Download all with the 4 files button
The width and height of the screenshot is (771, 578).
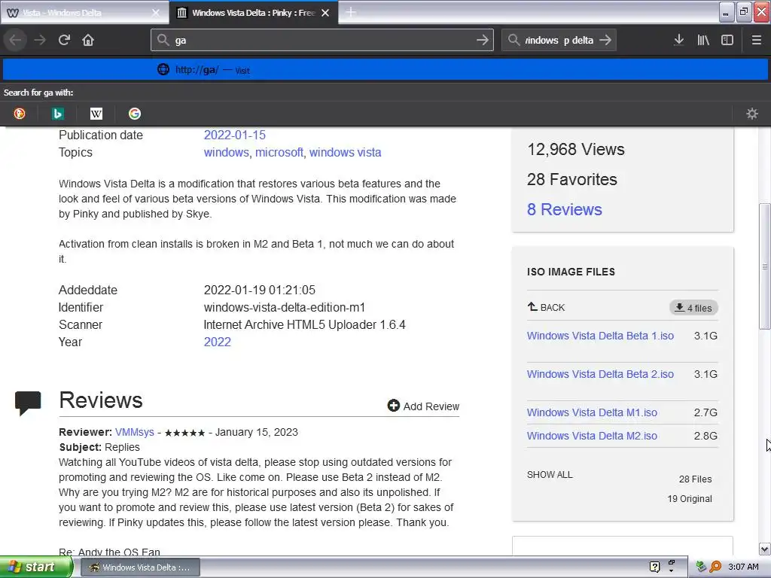[x=693, y=308]
